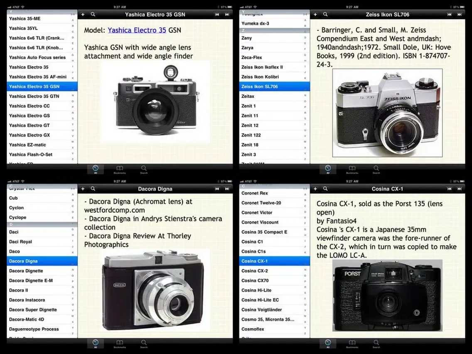Viewport: 472px width, 354px height.
Task: Open Cosina Voigtländer entry
Action: pyautogui.click(x=274, y=310)
